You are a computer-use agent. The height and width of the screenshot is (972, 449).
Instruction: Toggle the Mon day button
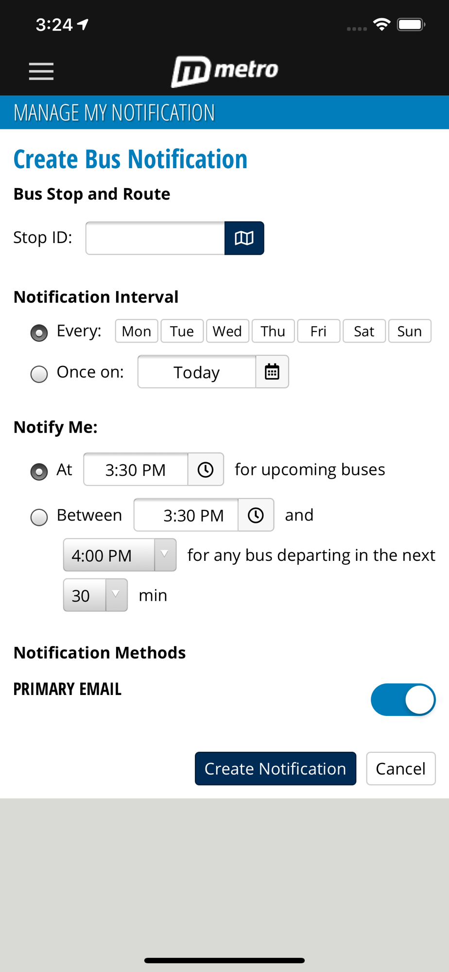tap(137, 331)
